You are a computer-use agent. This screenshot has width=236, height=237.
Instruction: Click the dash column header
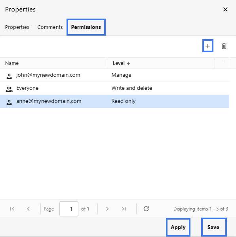(x=222, y=63)
